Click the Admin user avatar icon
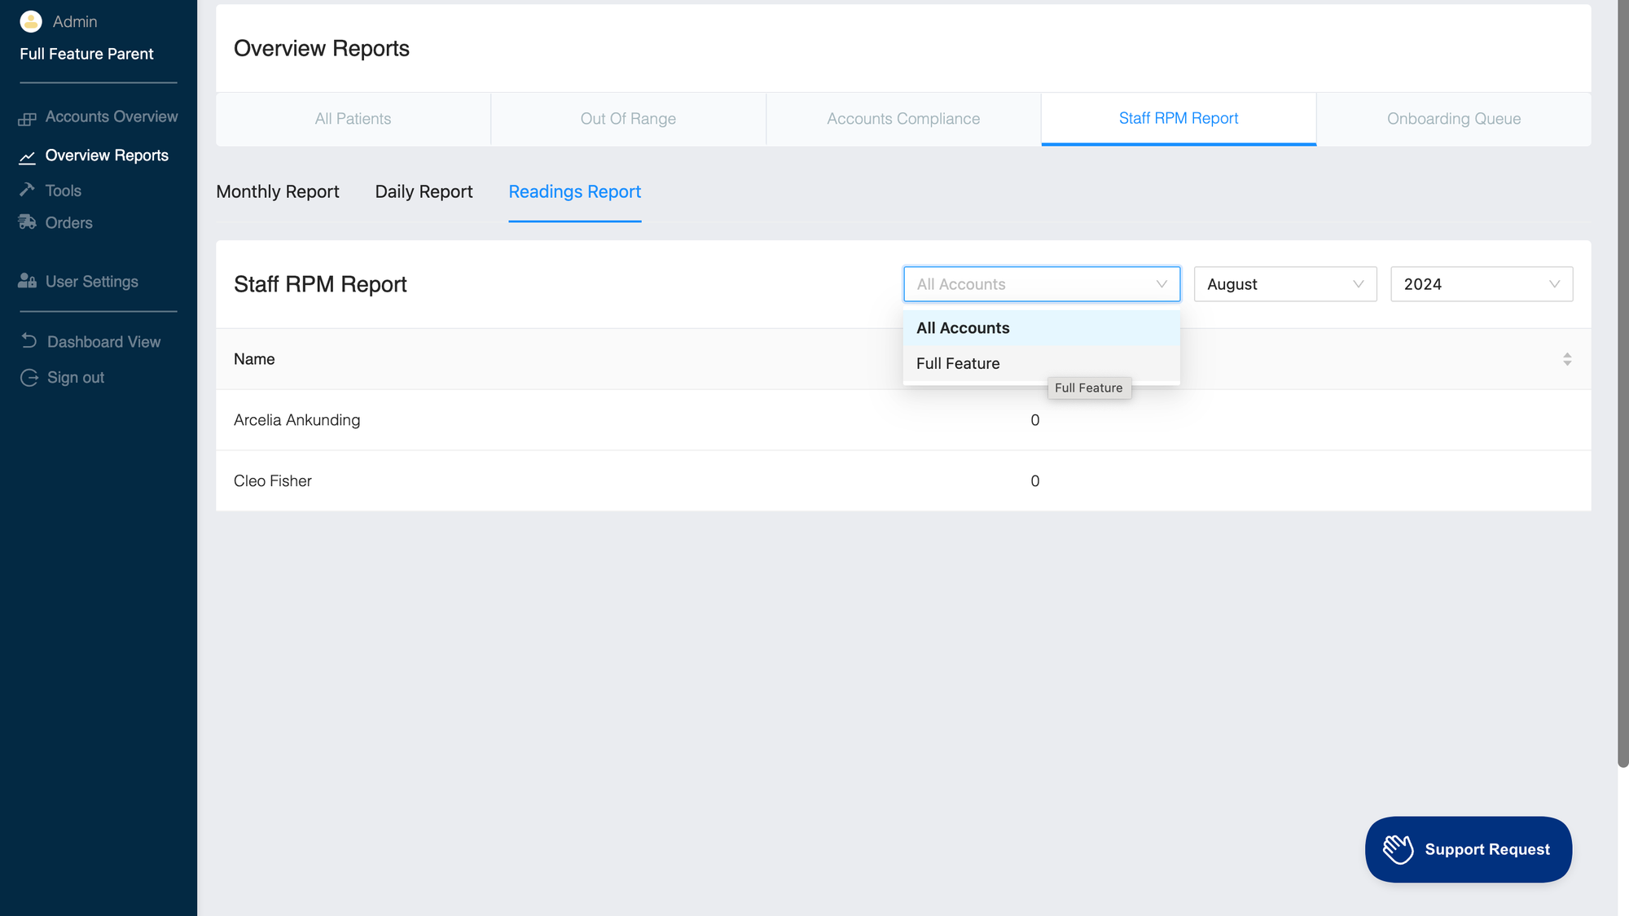The width and height of the screenshot is (1629, 916). pyautogui.click(x=31, y=22)
